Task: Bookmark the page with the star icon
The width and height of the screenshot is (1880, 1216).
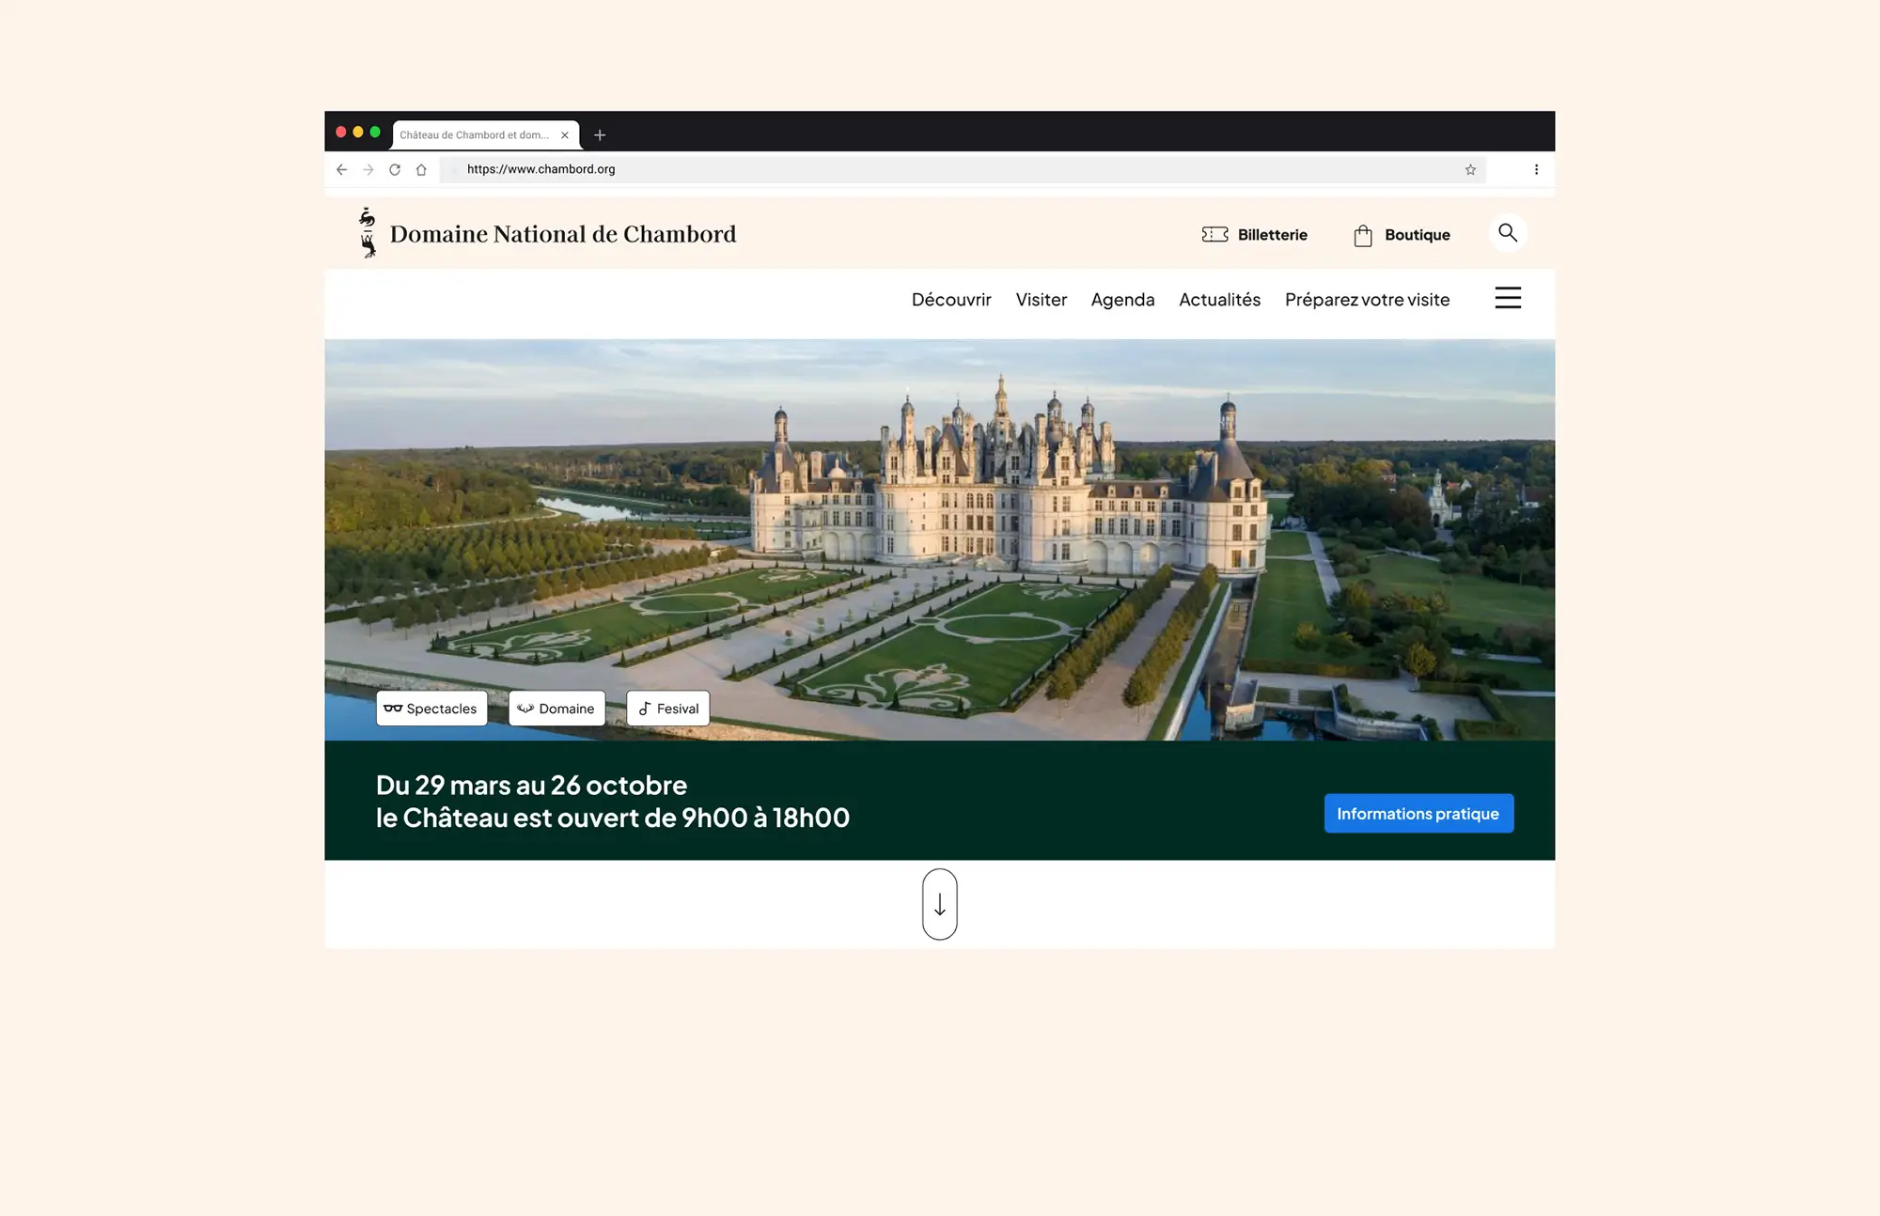Action: click(x=1468, y=169)
